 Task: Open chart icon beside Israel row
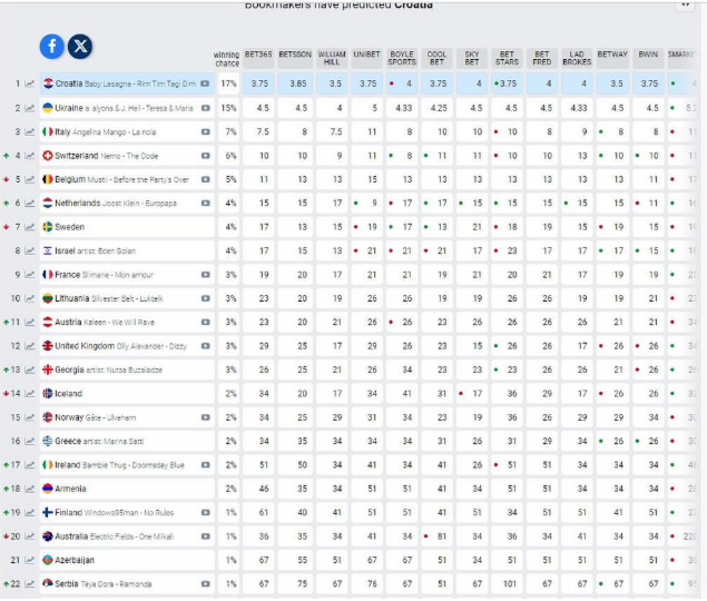[30, 251]
